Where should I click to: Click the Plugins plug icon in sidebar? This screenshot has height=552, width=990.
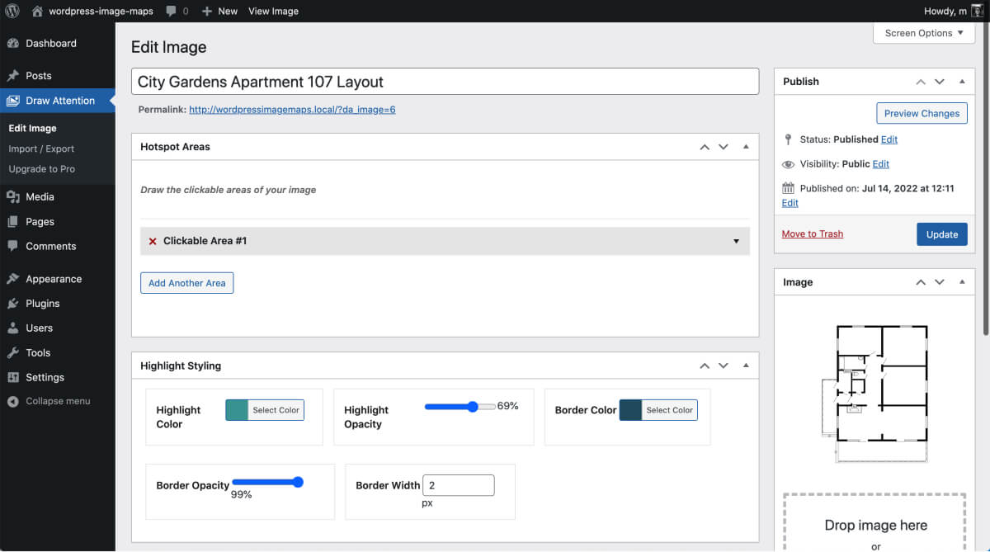pyautogui.click(x=13, y=304)
